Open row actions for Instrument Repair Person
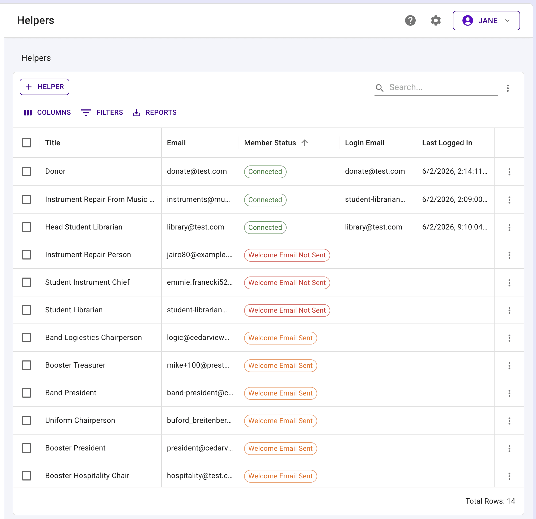The image size is (536, 519). click(x=509, y=255)
